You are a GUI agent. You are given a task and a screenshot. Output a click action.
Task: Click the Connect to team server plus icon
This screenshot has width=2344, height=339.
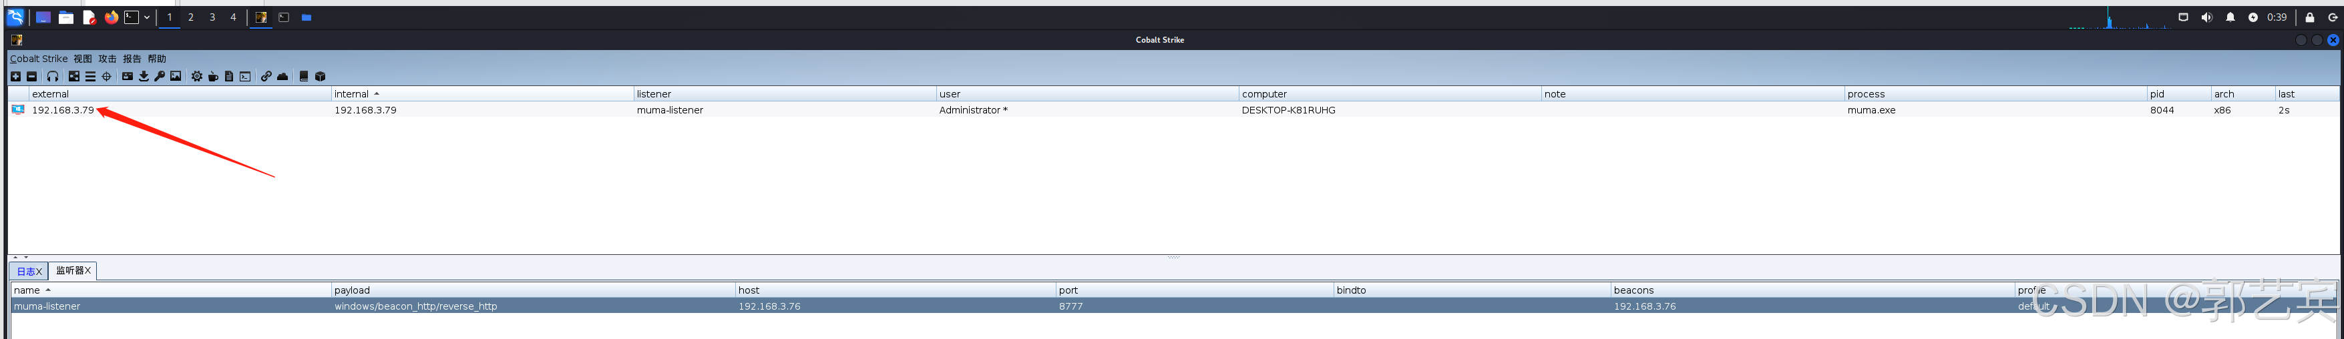click(15, 76)
